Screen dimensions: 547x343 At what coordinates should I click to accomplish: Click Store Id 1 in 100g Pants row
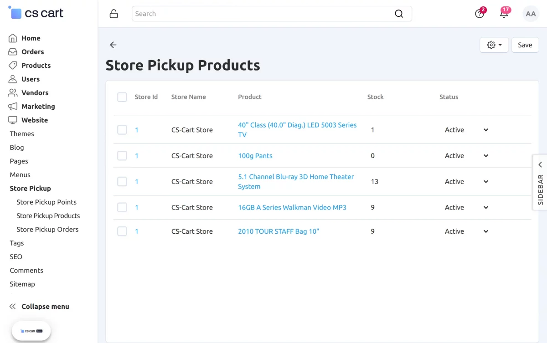(137, 156)
